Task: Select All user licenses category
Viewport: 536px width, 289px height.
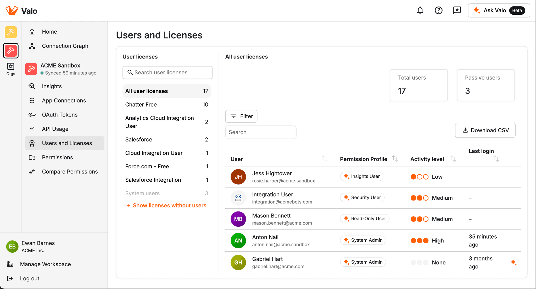Action: pyautogui.click(x=167, y=91)
